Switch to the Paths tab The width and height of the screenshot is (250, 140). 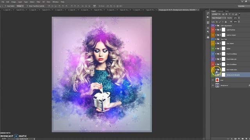[x=227, y=11]
